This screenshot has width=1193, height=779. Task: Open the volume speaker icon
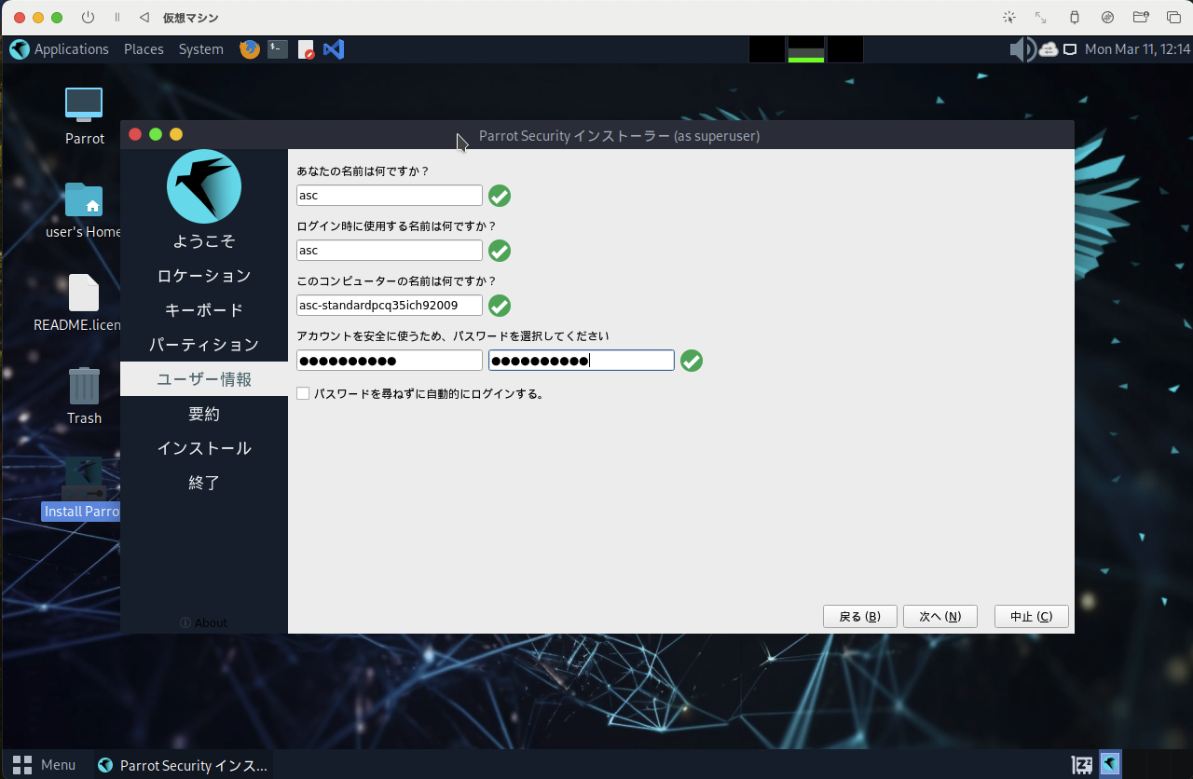click(1022, 49)
